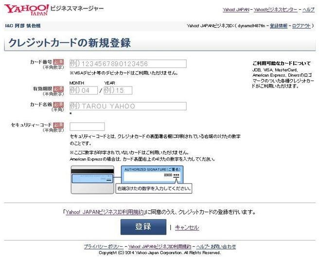The height and width of the screenshot is (257, 319).
Task: Click the カード名義 label
Action: coord(41,104)
